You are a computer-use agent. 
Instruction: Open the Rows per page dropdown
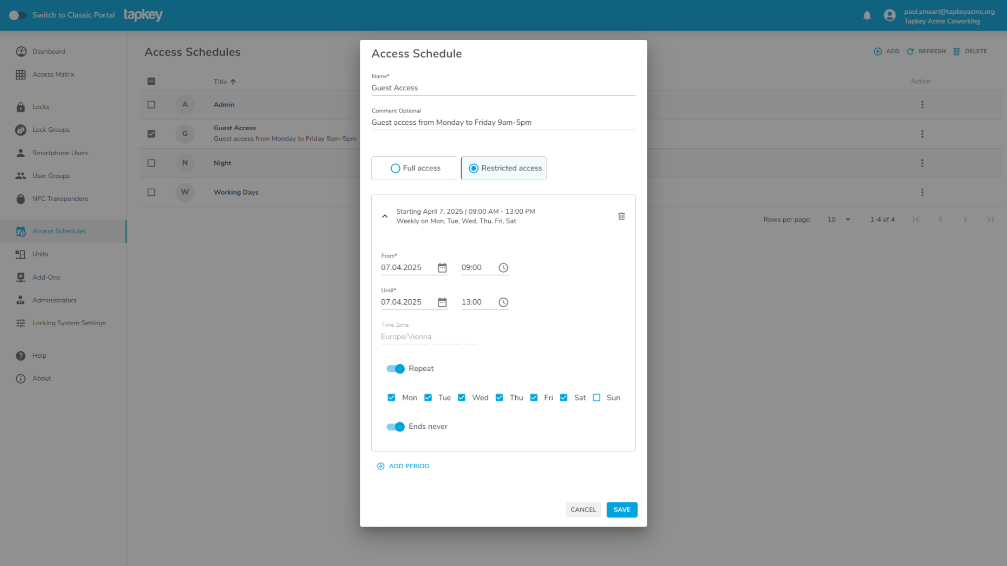(x=839, y=220)
